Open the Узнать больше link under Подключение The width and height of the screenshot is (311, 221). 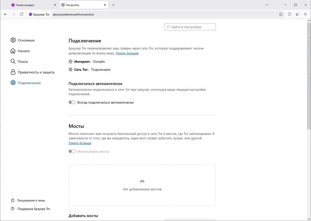(x=127, y=53)
